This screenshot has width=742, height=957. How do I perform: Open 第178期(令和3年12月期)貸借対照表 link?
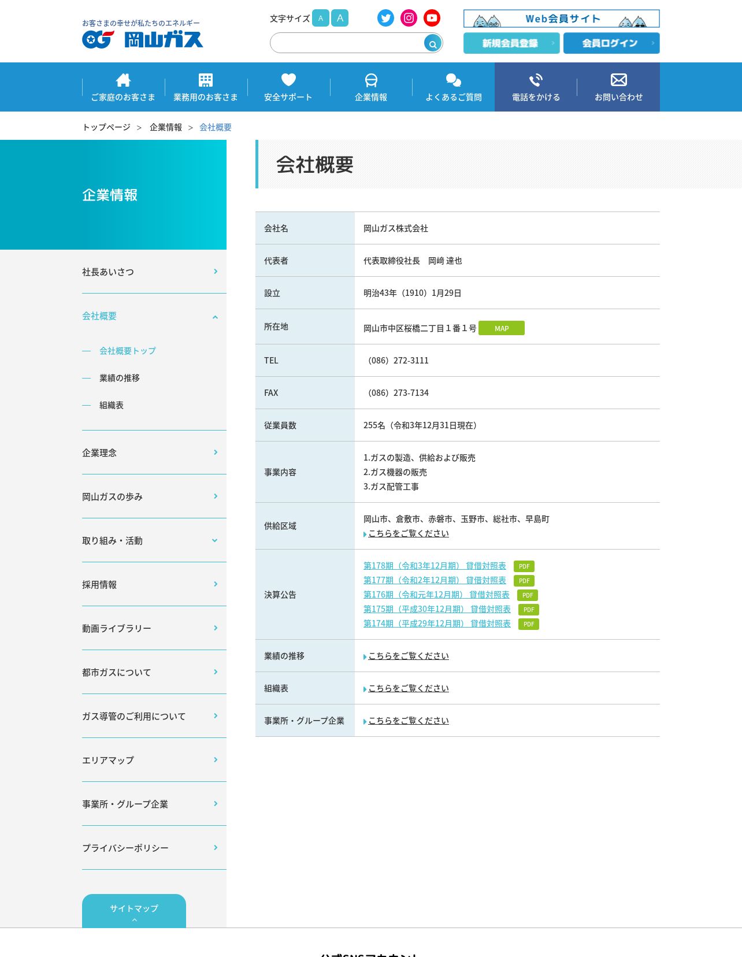pyautogui.click(x=435, y=566)
